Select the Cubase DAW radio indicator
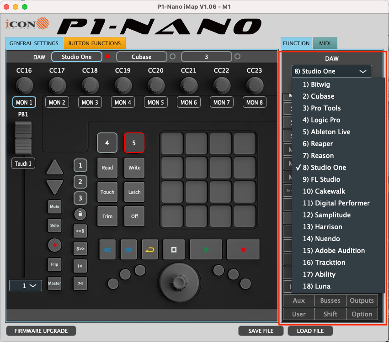 (x=172, y=57)
